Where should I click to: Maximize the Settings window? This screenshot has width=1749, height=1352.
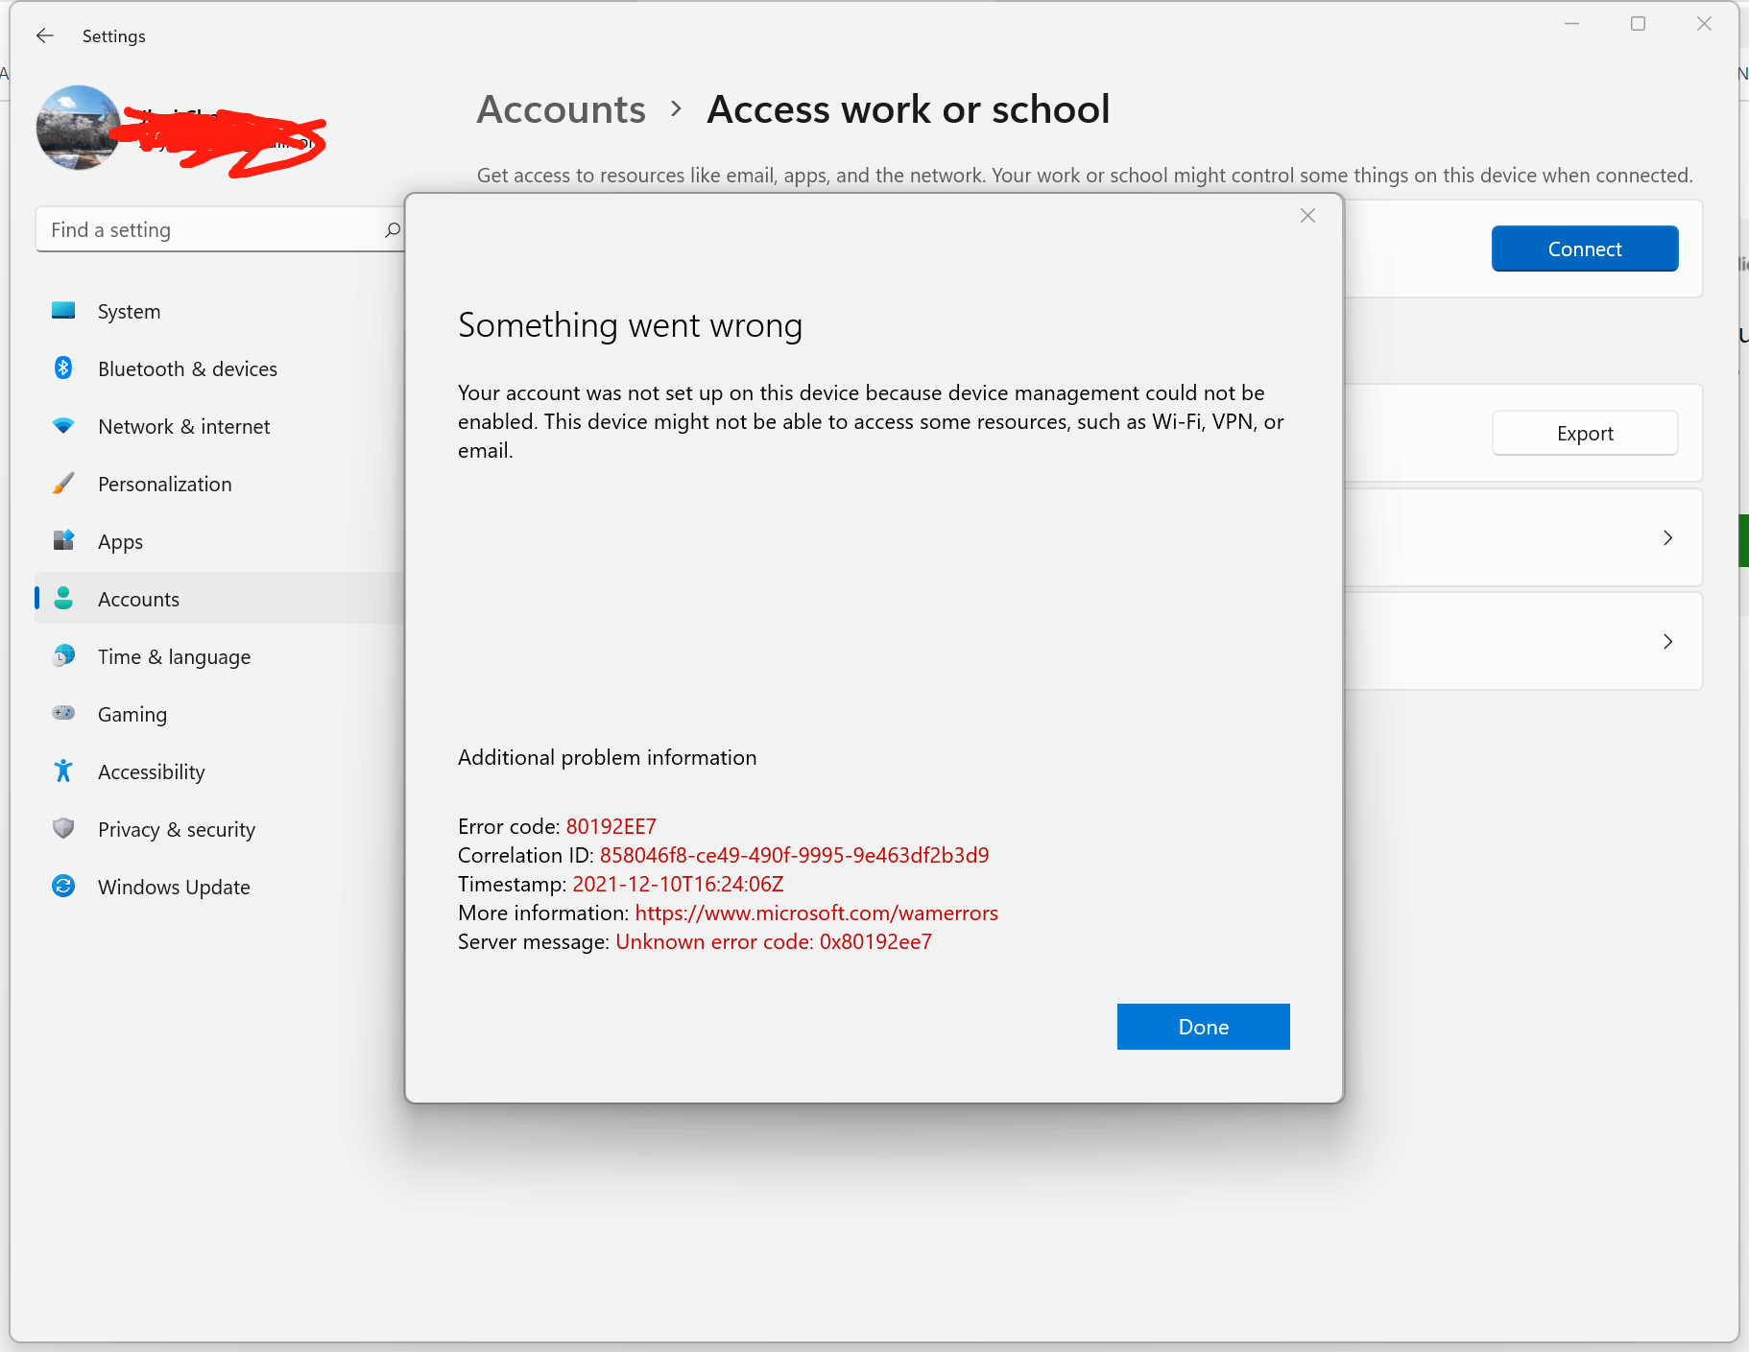tap(1639, 24)
